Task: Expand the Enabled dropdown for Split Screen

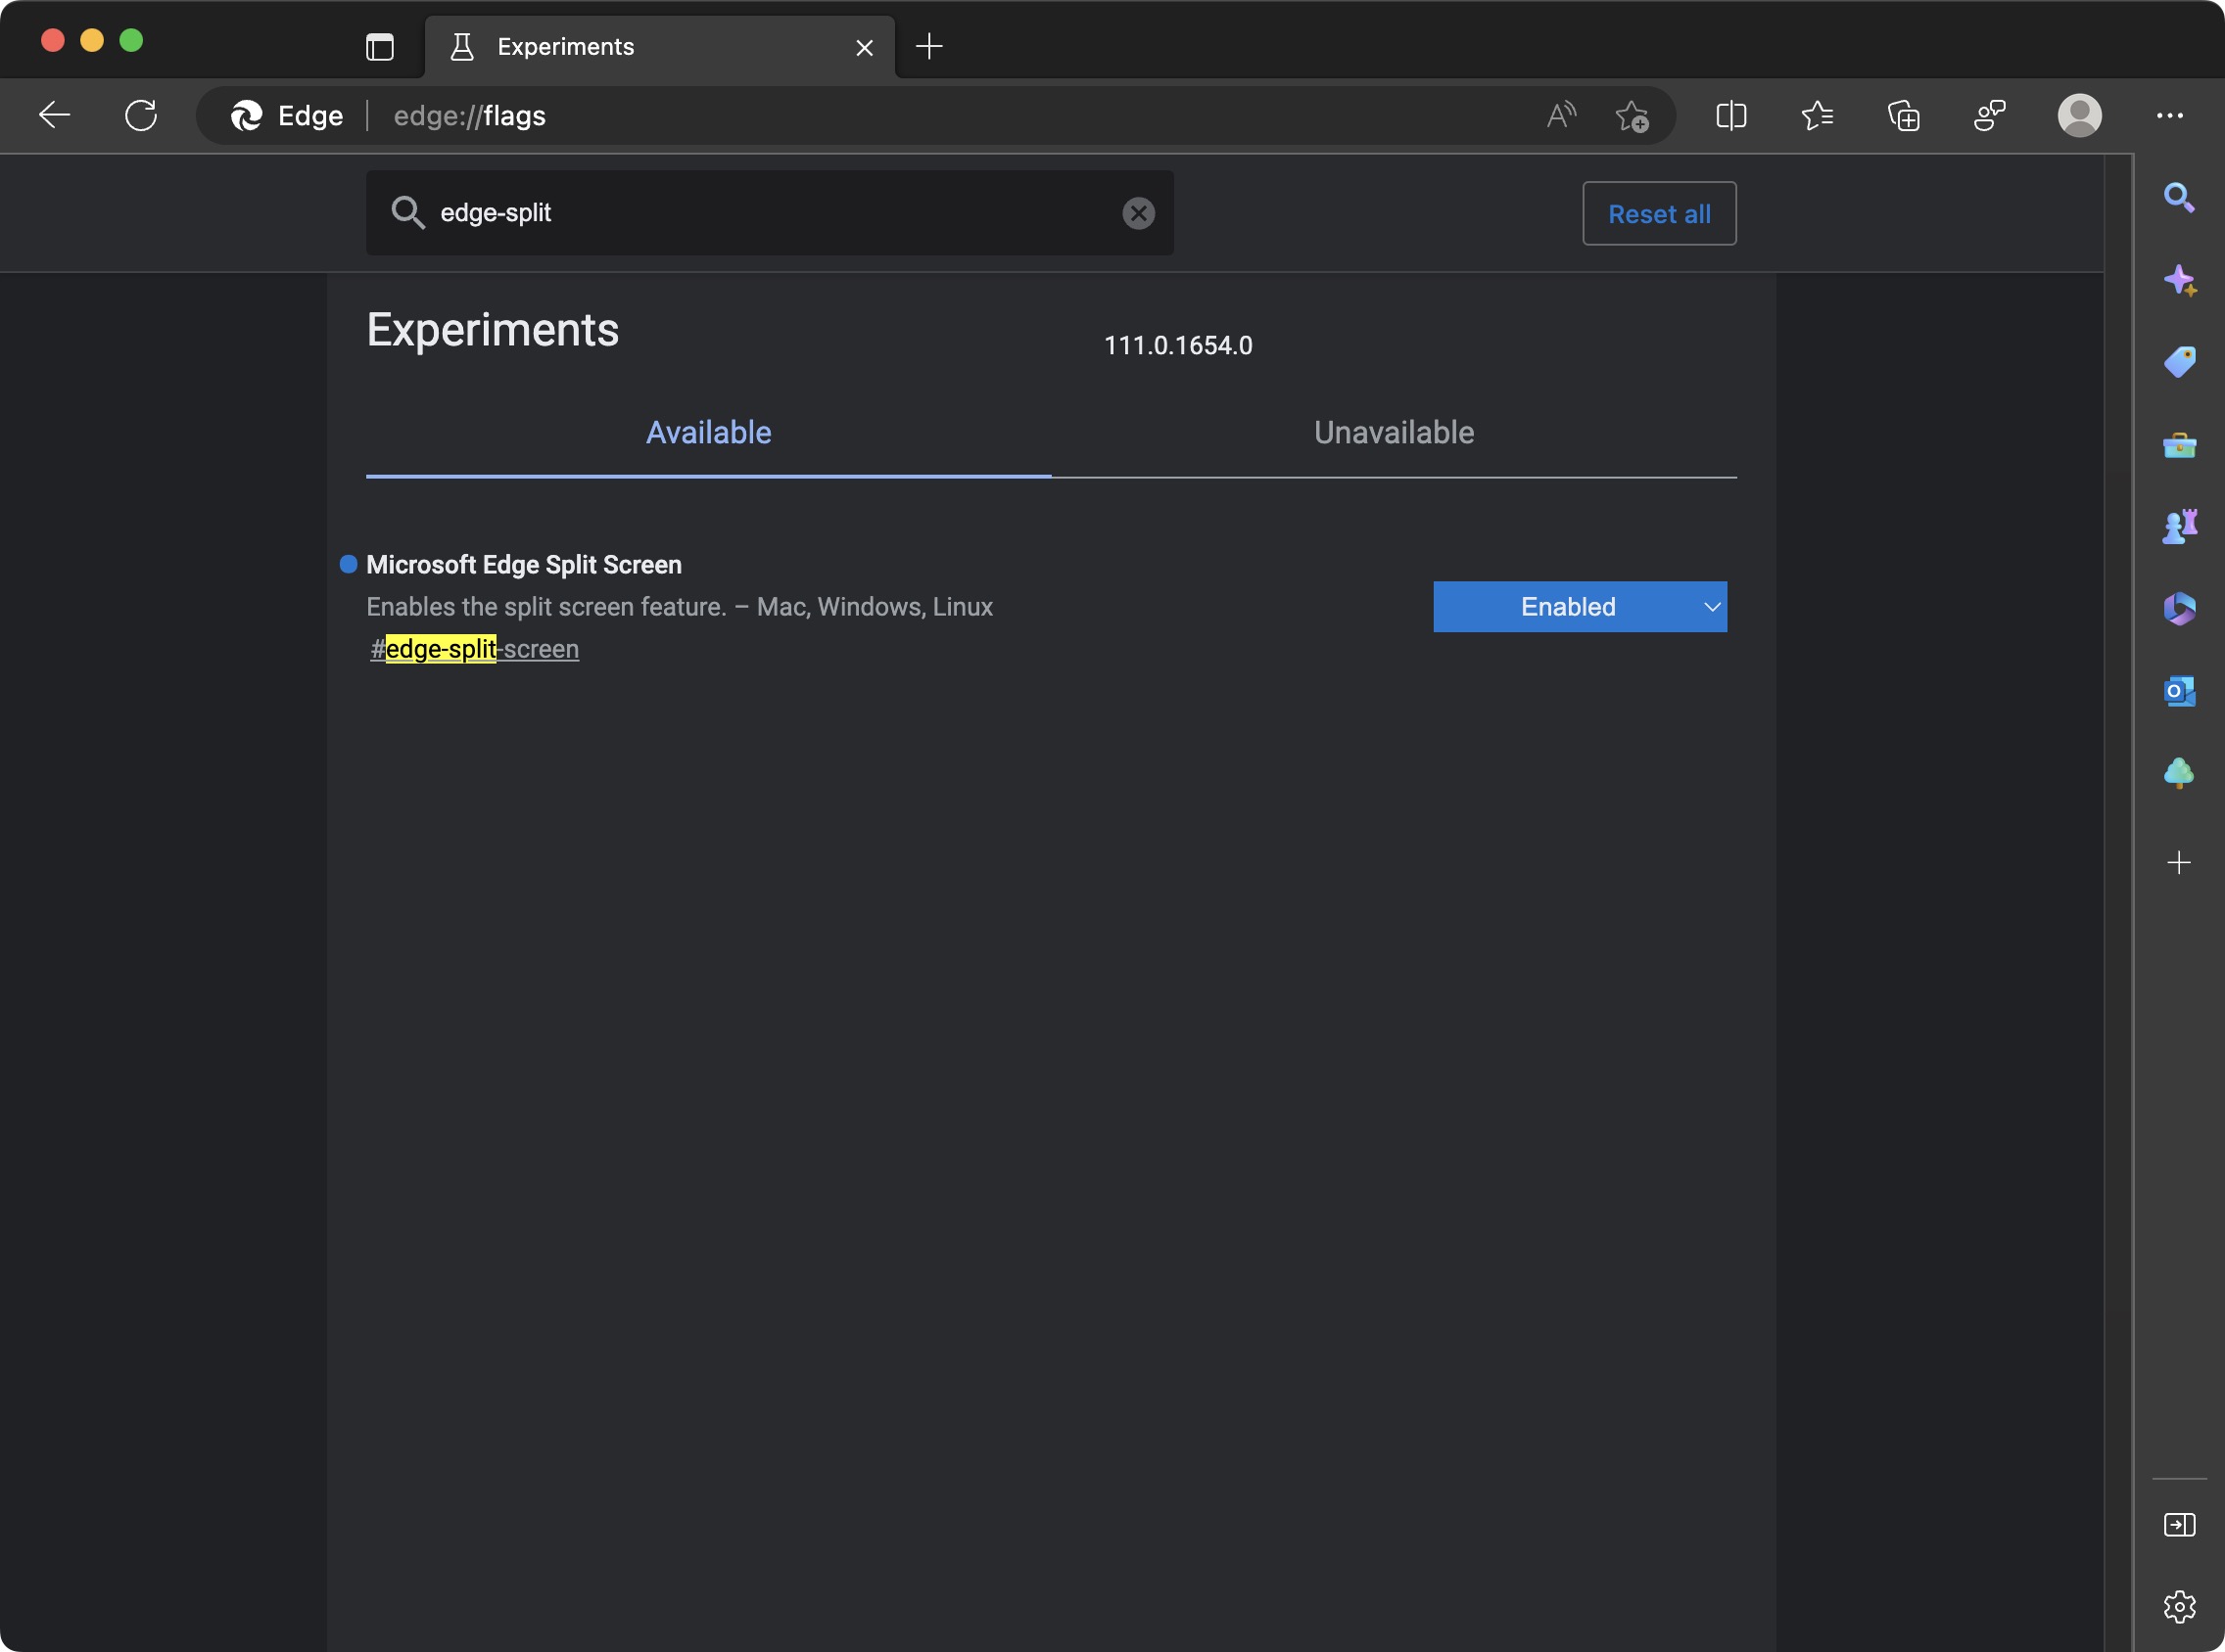Action: tap(1580, 607)
